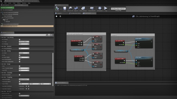Navigate back with the graph arrow

(x=56, y=16)
